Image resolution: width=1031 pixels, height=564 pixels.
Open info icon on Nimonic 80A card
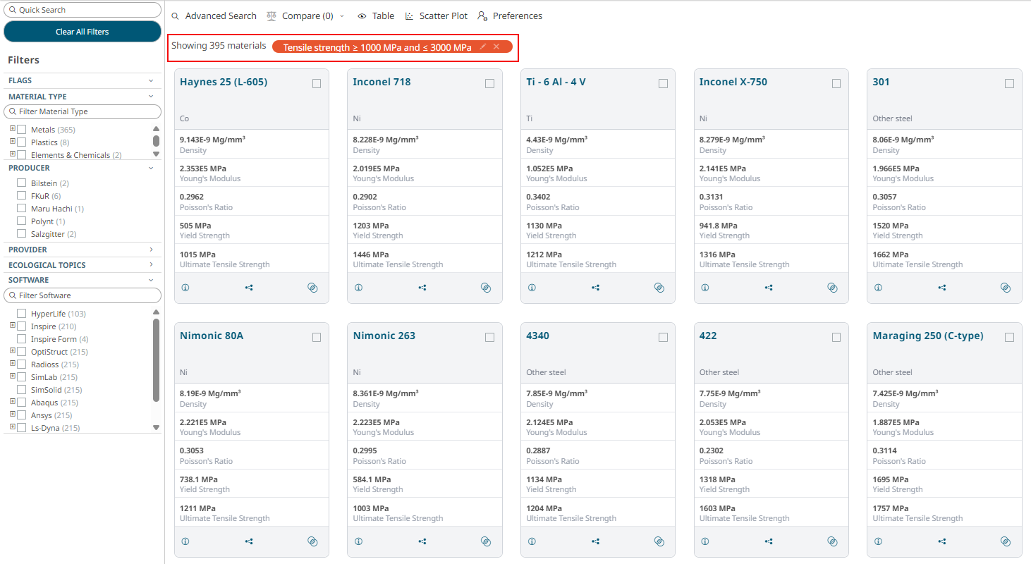[185, 541]
